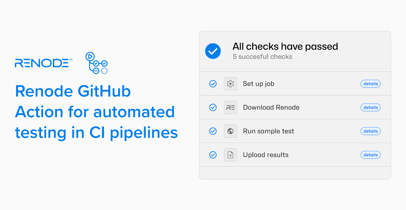Click the check circle for Run sample test

(213, 131)
